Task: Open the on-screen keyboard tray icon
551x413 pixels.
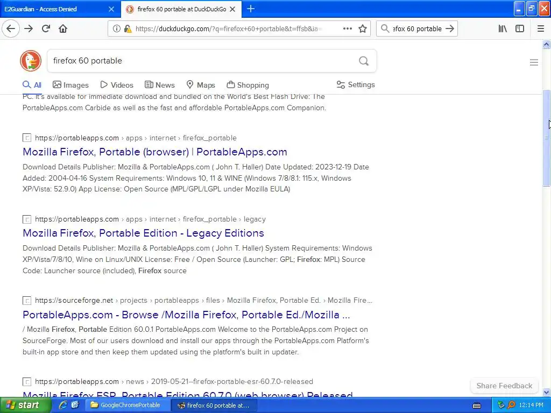Action: (x=477, y=405)
